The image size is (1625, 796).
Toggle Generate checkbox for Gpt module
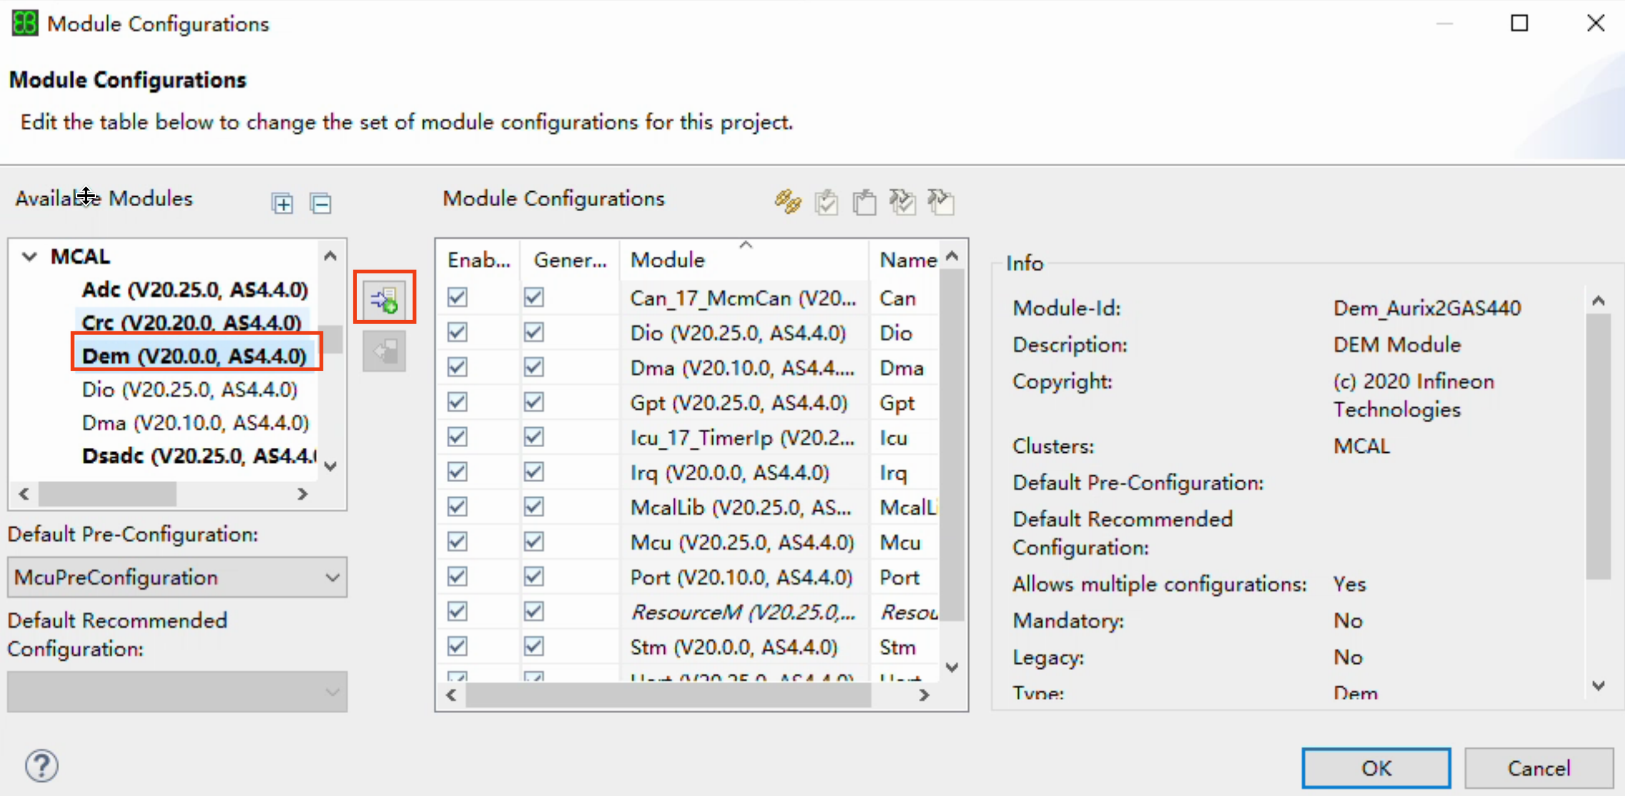pyautogui.click(x=534, y=402)
